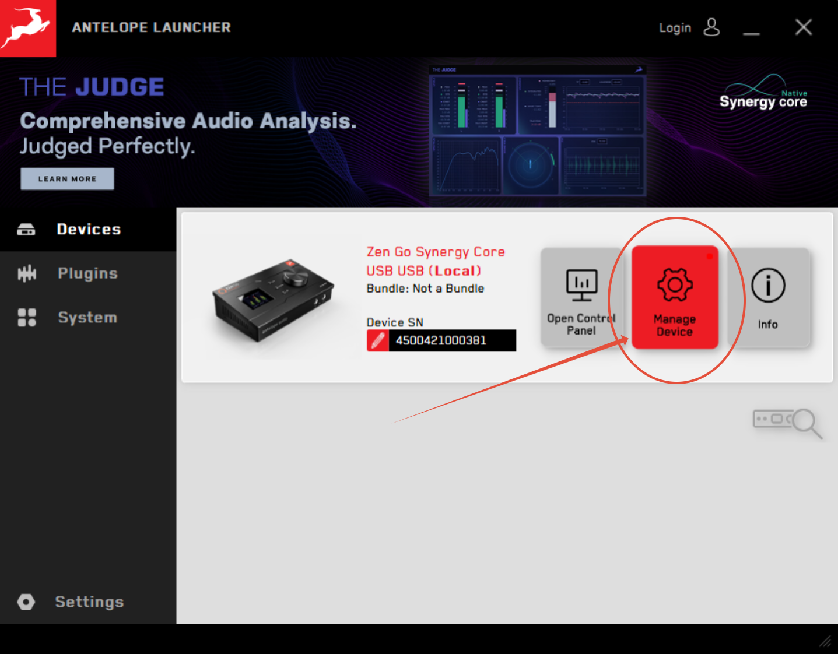Viewport: 838px width, 654px height.
Task: Click the Learn More banner button
Action: [x=68, y=179]
